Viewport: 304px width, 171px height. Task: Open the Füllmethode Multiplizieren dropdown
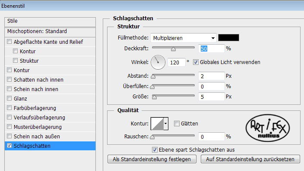point(184,38)
